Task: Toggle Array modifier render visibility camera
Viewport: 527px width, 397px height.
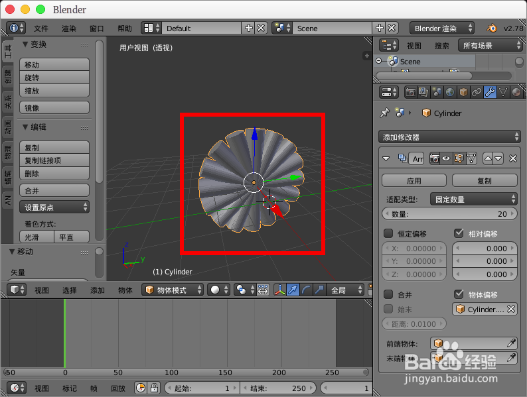Action: 435,158
